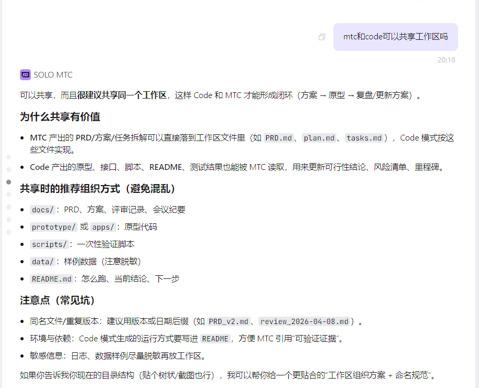
Task: Click the scripts/ code chip
Action: (49, 244)
